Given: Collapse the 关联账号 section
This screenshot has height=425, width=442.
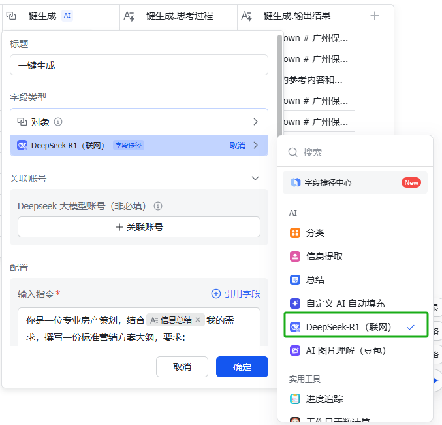Looking at the screenshot, I should point(255,178).
